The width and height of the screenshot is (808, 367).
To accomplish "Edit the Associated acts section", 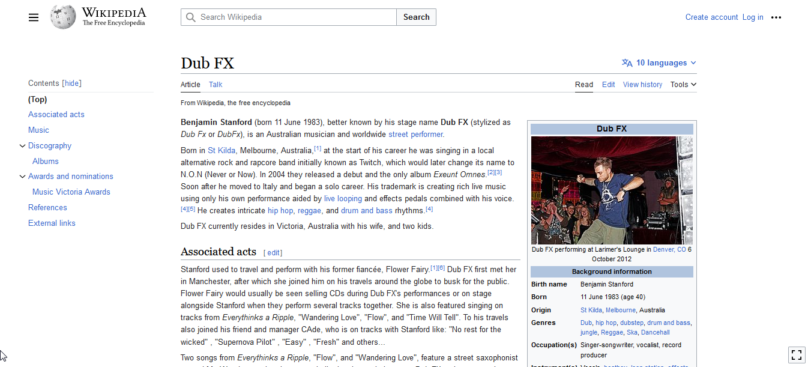I will 273,253.
